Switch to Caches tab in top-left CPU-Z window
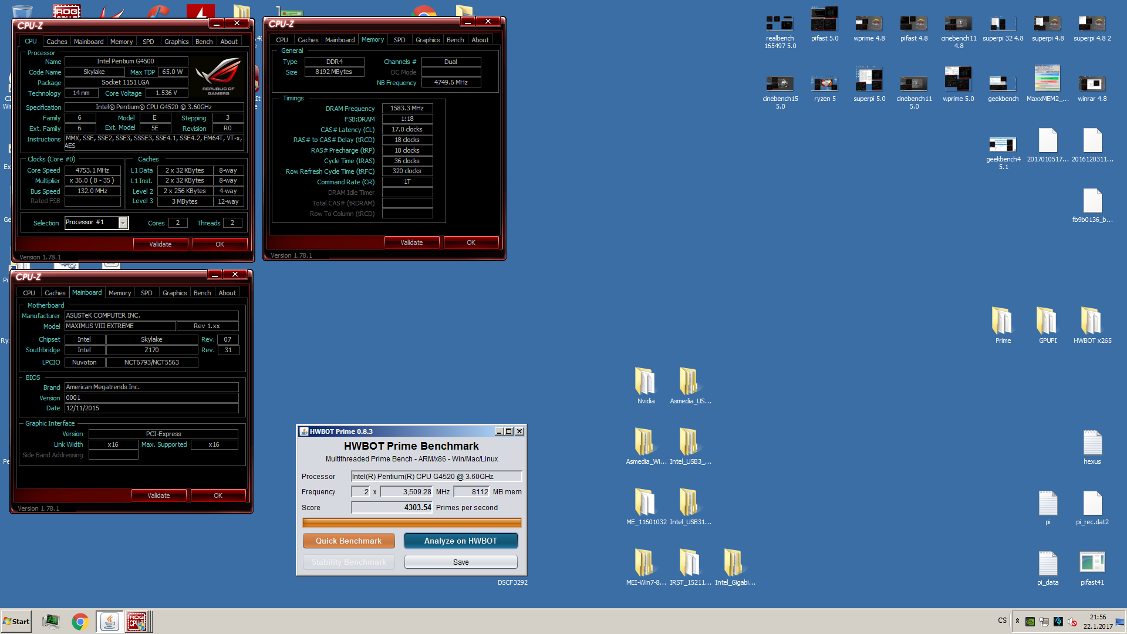Viewport: 1127px width, 634px height. pos(56,42)
